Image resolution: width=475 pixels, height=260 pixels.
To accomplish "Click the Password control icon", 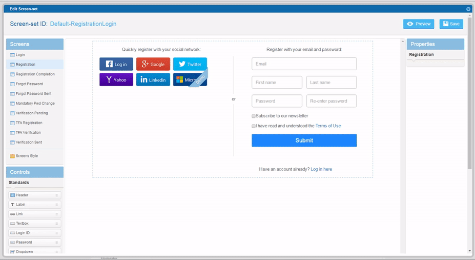I will 12,242.
